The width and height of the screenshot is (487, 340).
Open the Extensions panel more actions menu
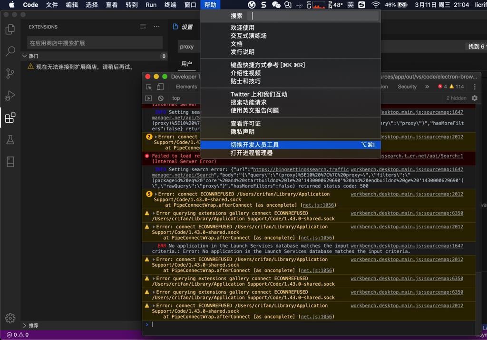(x=156, y=27)
